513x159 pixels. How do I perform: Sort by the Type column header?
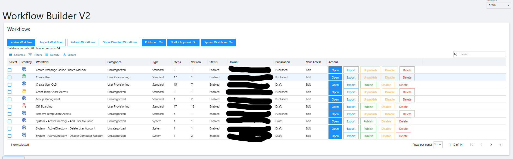click(155, 62)
